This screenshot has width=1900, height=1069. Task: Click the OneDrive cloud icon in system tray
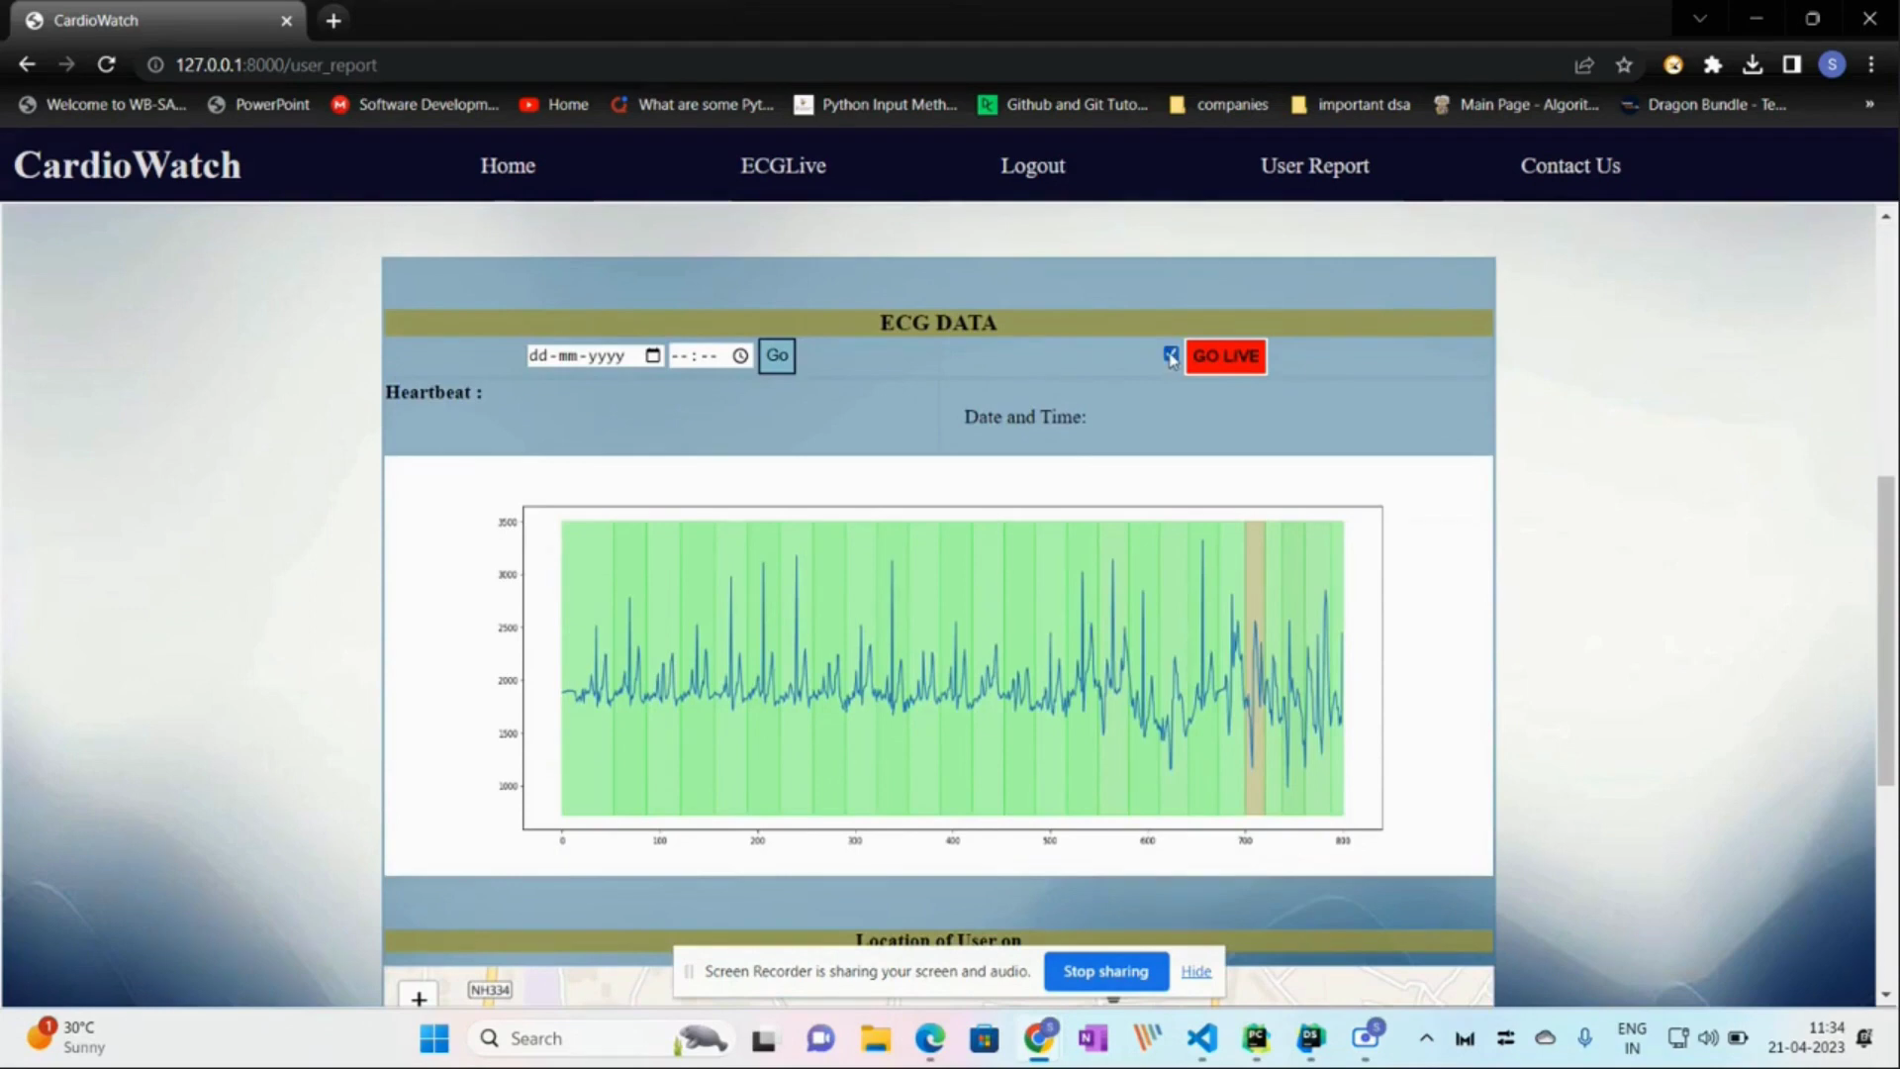(1546, 1038)
